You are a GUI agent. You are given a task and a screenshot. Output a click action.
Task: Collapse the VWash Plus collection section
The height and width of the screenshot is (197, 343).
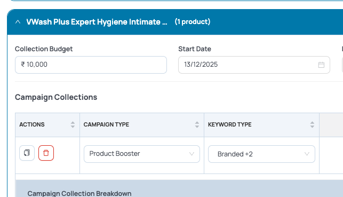[18, 22]
